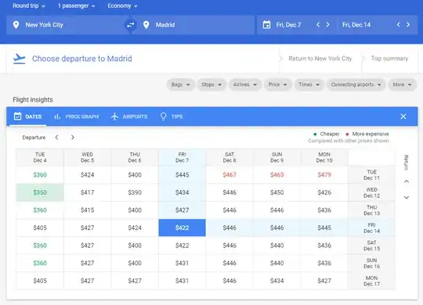Screen dimensions: 423x305
Task: Switch to the Tips tab
Action: [x=172, y=117]
